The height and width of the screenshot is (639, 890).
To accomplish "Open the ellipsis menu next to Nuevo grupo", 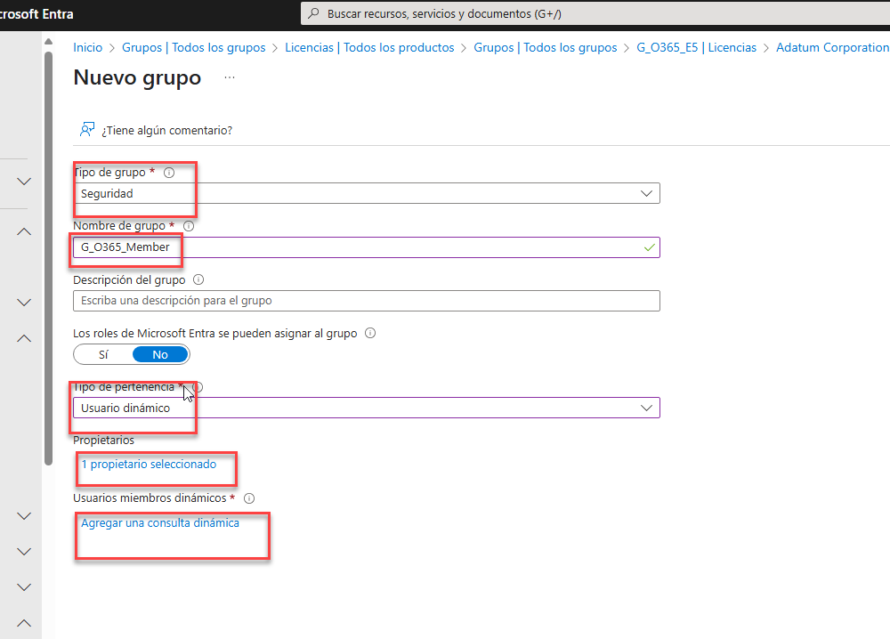I will point(230,78).
